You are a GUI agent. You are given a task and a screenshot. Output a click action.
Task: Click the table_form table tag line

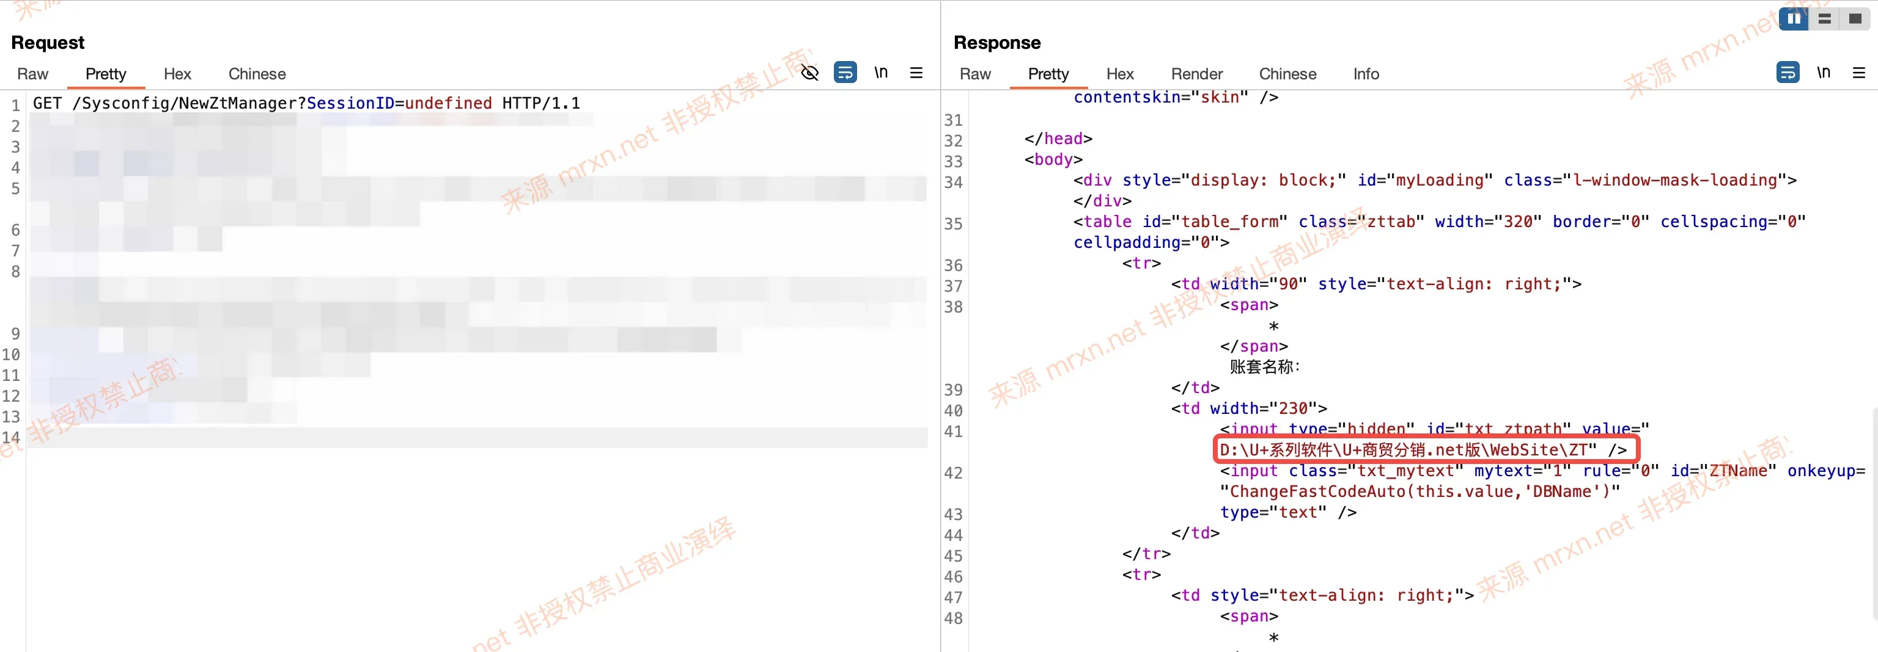(1439, 221)
